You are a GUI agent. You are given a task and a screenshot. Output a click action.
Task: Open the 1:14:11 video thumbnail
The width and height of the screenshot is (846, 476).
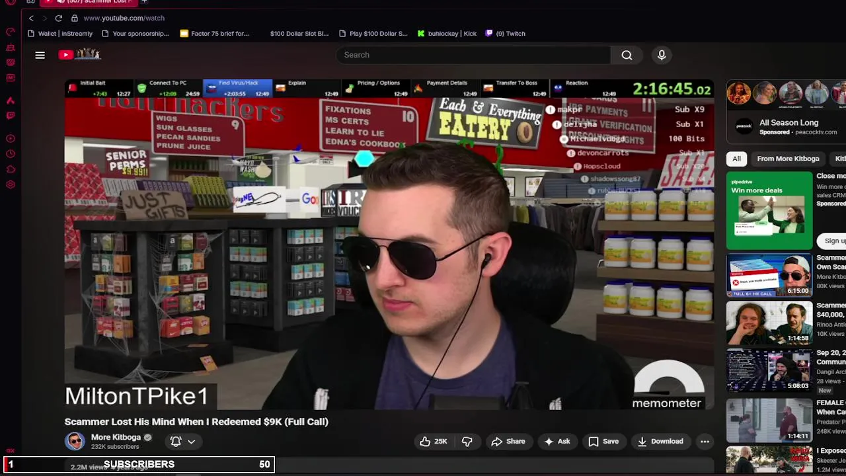point(769,420)
